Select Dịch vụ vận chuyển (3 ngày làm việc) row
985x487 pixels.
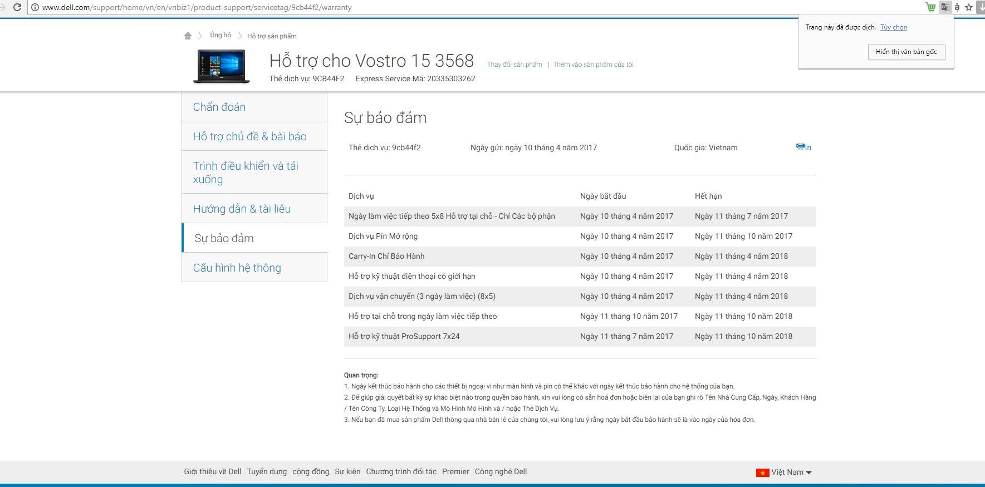(580, 297)
